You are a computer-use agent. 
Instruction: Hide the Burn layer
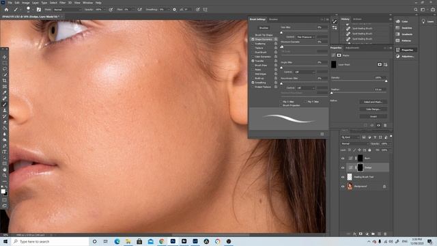pyautogui.click(x=343, y=158)
